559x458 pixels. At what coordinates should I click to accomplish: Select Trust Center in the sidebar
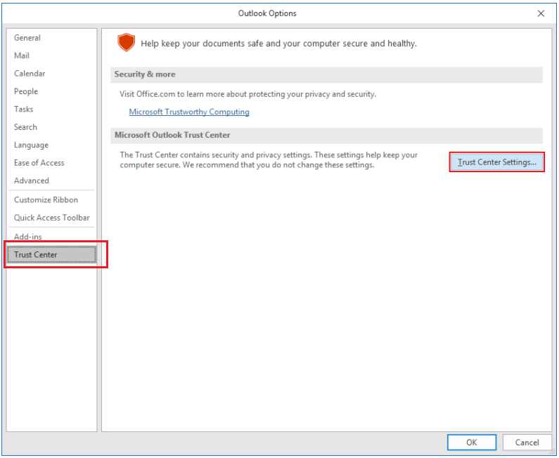pyautogui.click(x=51, y=255)
